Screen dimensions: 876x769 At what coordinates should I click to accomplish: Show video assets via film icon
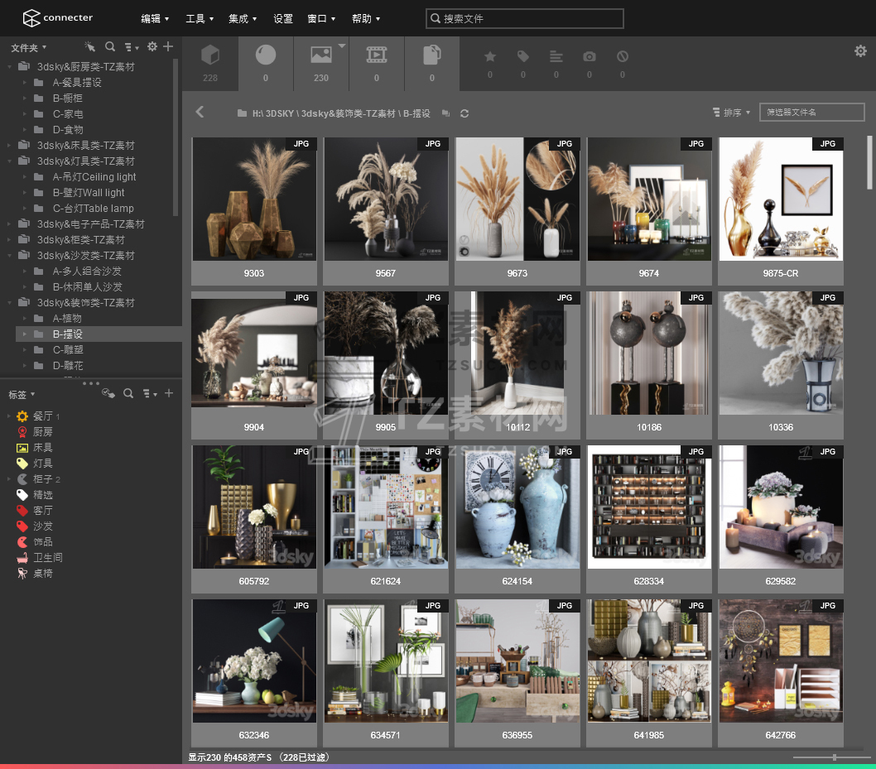tap(377, 55)
